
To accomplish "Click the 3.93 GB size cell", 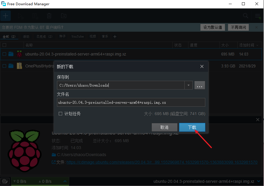I will [228, 66].
